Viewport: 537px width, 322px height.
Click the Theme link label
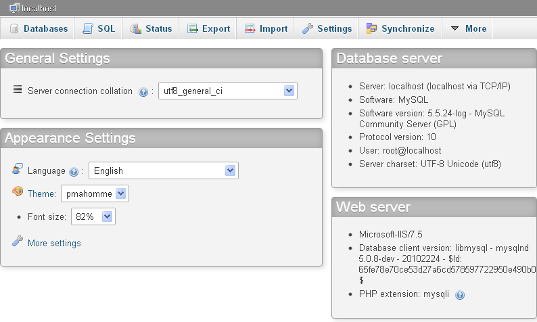41,194
